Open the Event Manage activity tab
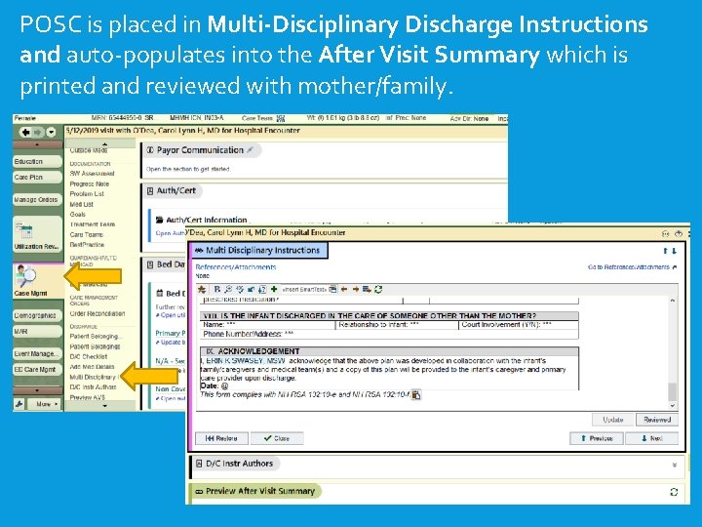This screenshot has height=527, width=702. point(38,353)
